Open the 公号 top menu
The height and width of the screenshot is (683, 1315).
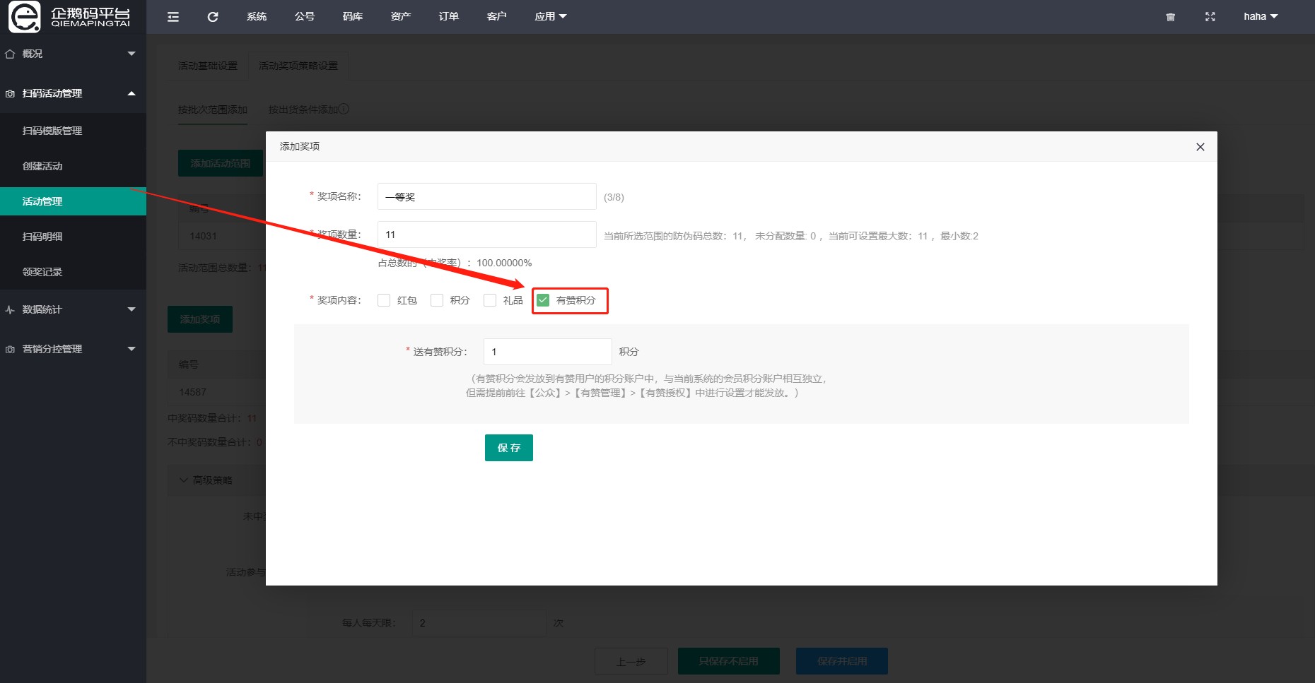(x=305, y=17)
